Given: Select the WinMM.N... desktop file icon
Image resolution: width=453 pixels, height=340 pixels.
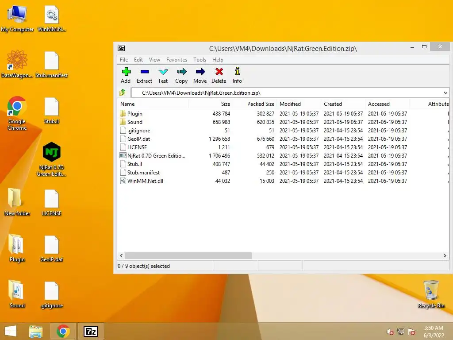Looking at the screenshot, I should pos(52,19).
